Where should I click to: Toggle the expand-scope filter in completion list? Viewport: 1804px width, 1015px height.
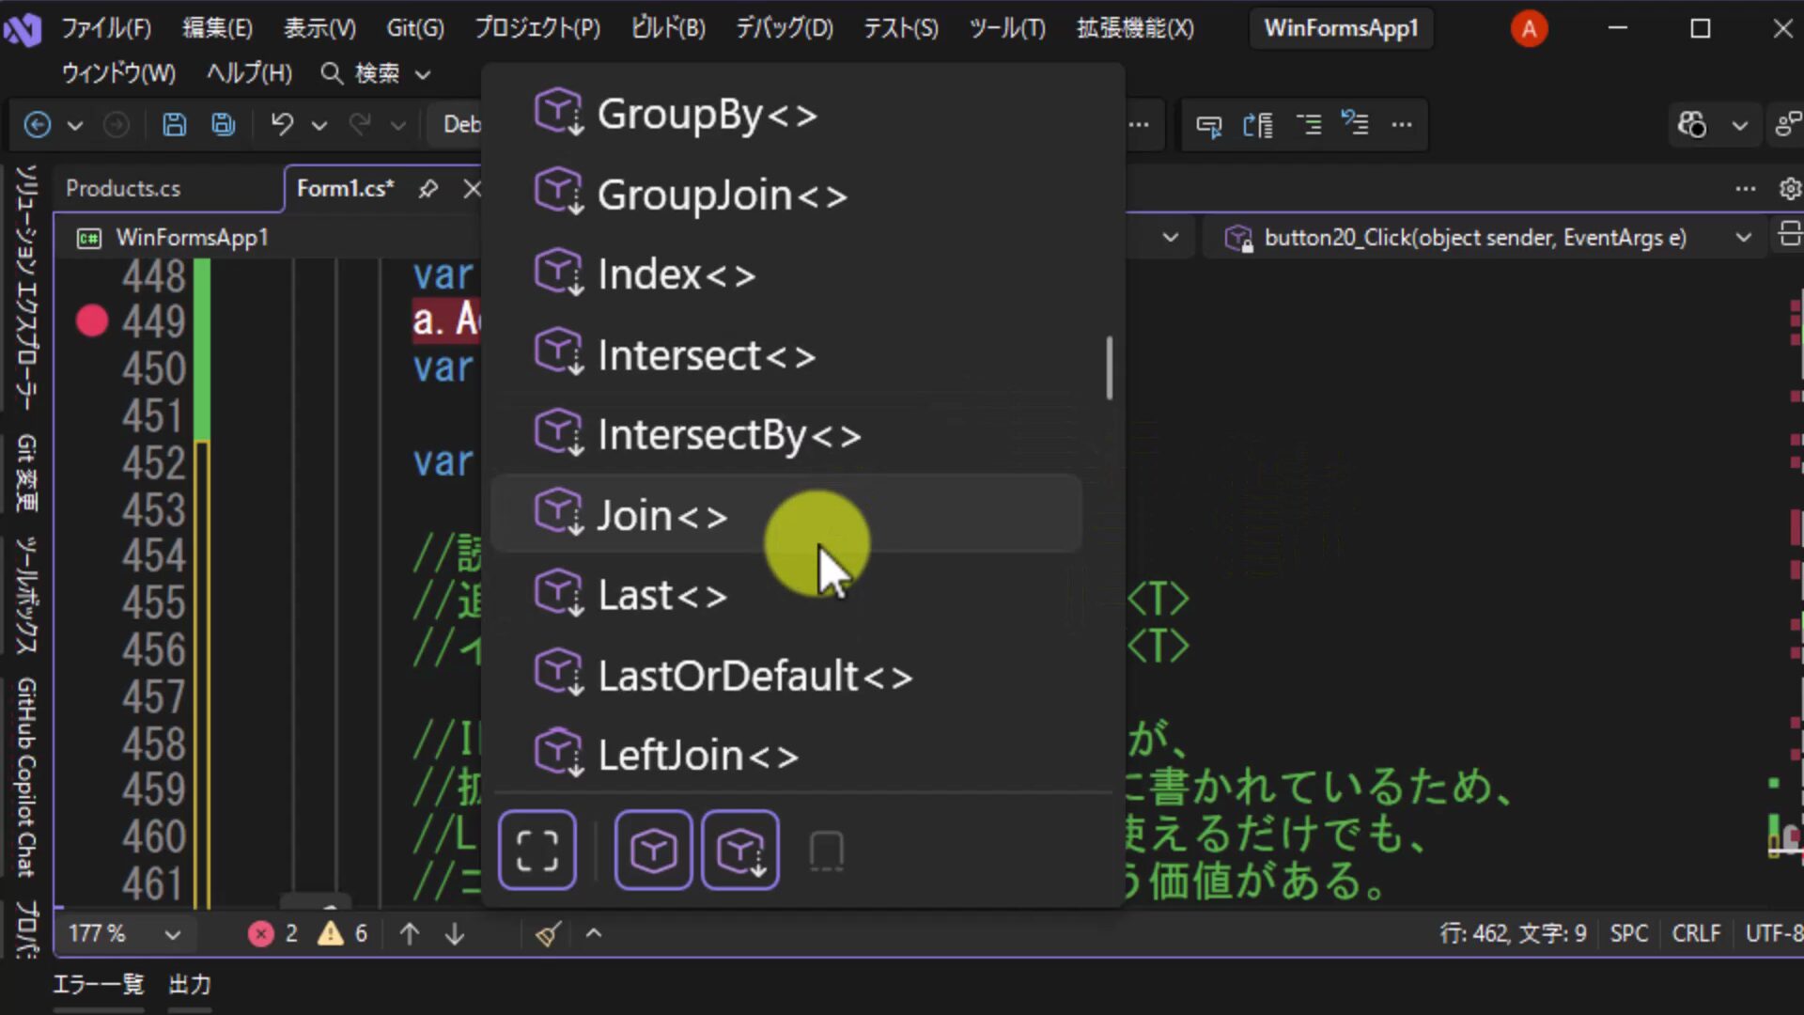tap(537, 851)
